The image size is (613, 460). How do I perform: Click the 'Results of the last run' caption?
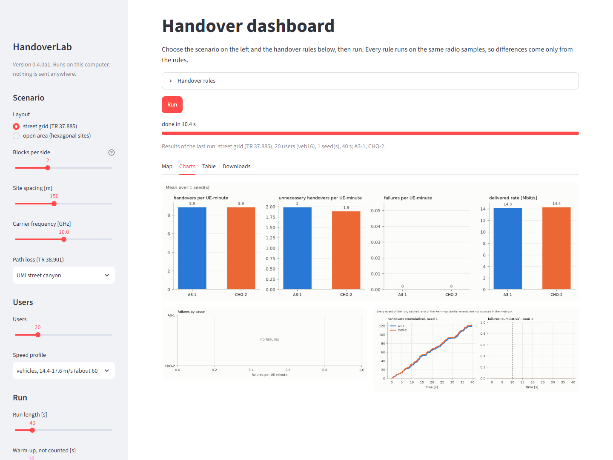coord(274,147)
